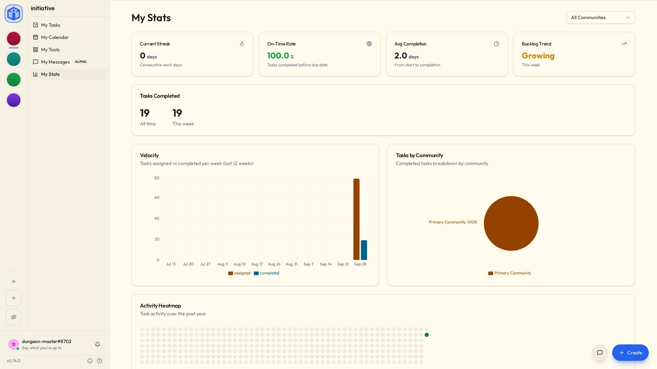
Task: Open notifications bell icon
Action: [x=98, y=344]
